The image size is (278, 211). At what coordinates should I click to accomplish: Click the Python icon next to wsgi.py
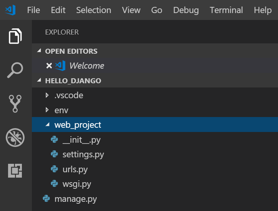(54, 184)
